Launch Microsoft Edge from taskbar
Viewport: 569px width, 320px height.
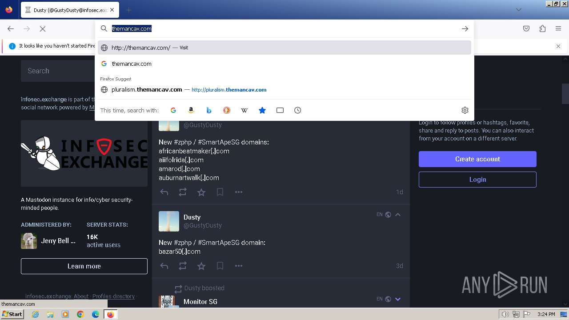click(x=96, y=314)
